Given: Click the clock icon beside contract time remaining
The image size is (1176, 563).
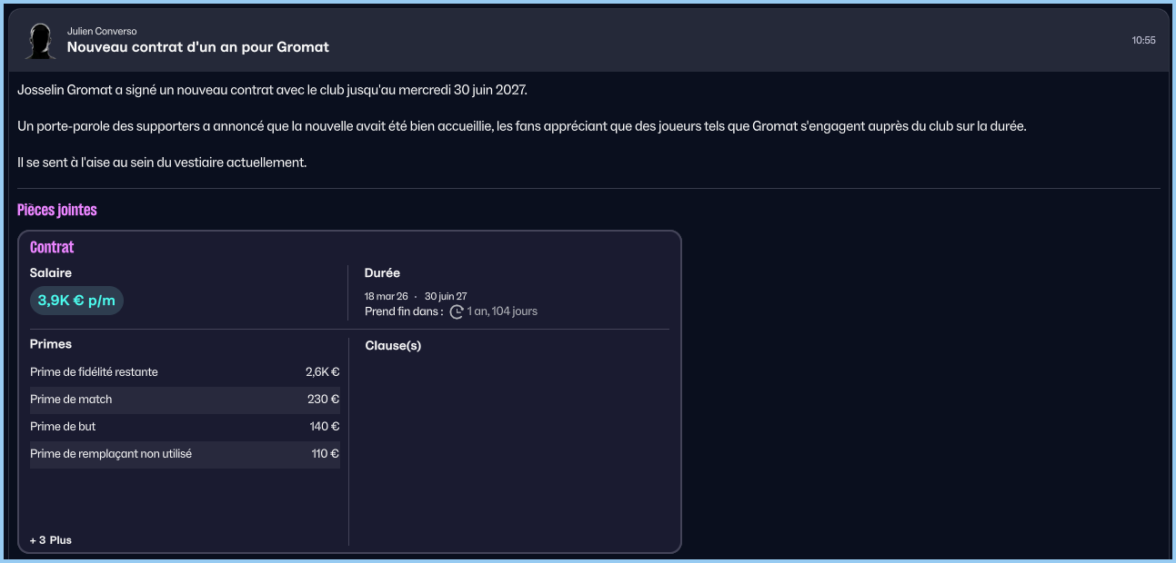Looking at the screenshot, I should pos(457,311).
